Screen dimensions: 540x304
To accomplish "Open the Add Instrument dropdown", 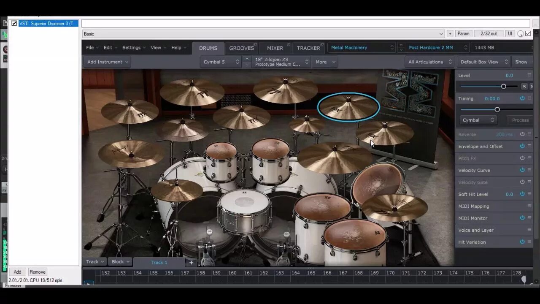I will point(107,62).
